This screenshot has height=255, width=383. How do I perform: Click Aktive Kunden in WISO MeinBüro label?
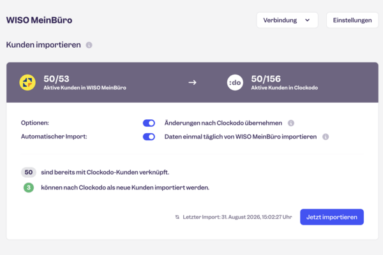click(x=85, y=87)
